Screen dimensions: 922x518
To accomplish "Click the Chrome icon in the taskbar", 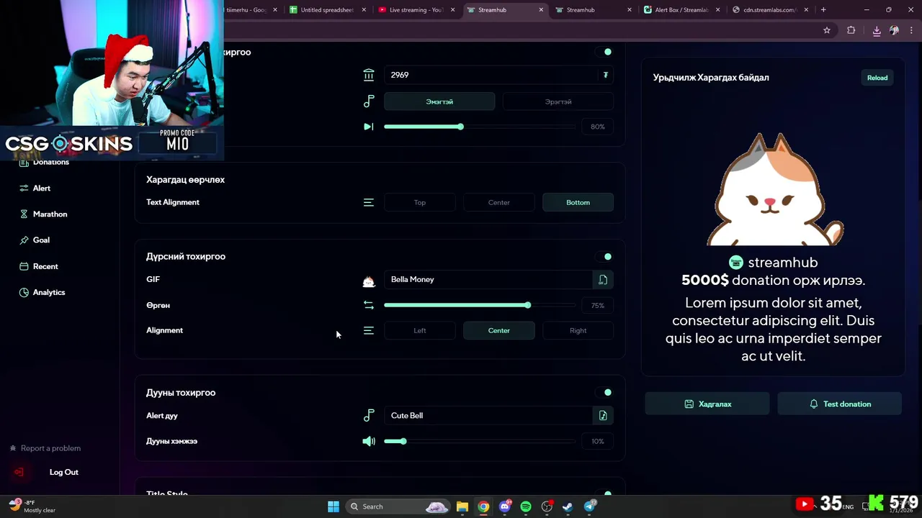I will [x=483, y=506].
